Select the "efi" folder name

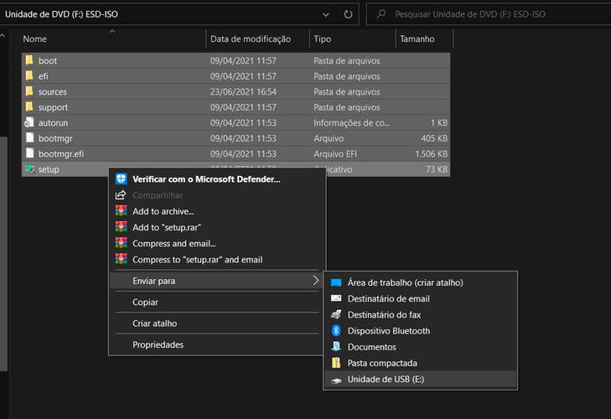pyautogui.click(x=44, y=76)
